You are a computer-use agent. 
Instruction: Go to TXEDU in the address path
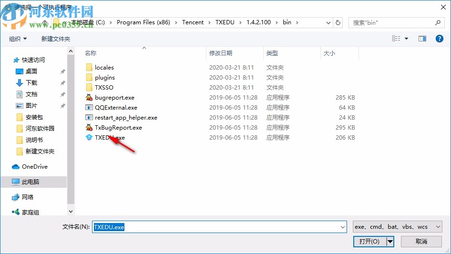click(225, 22)
